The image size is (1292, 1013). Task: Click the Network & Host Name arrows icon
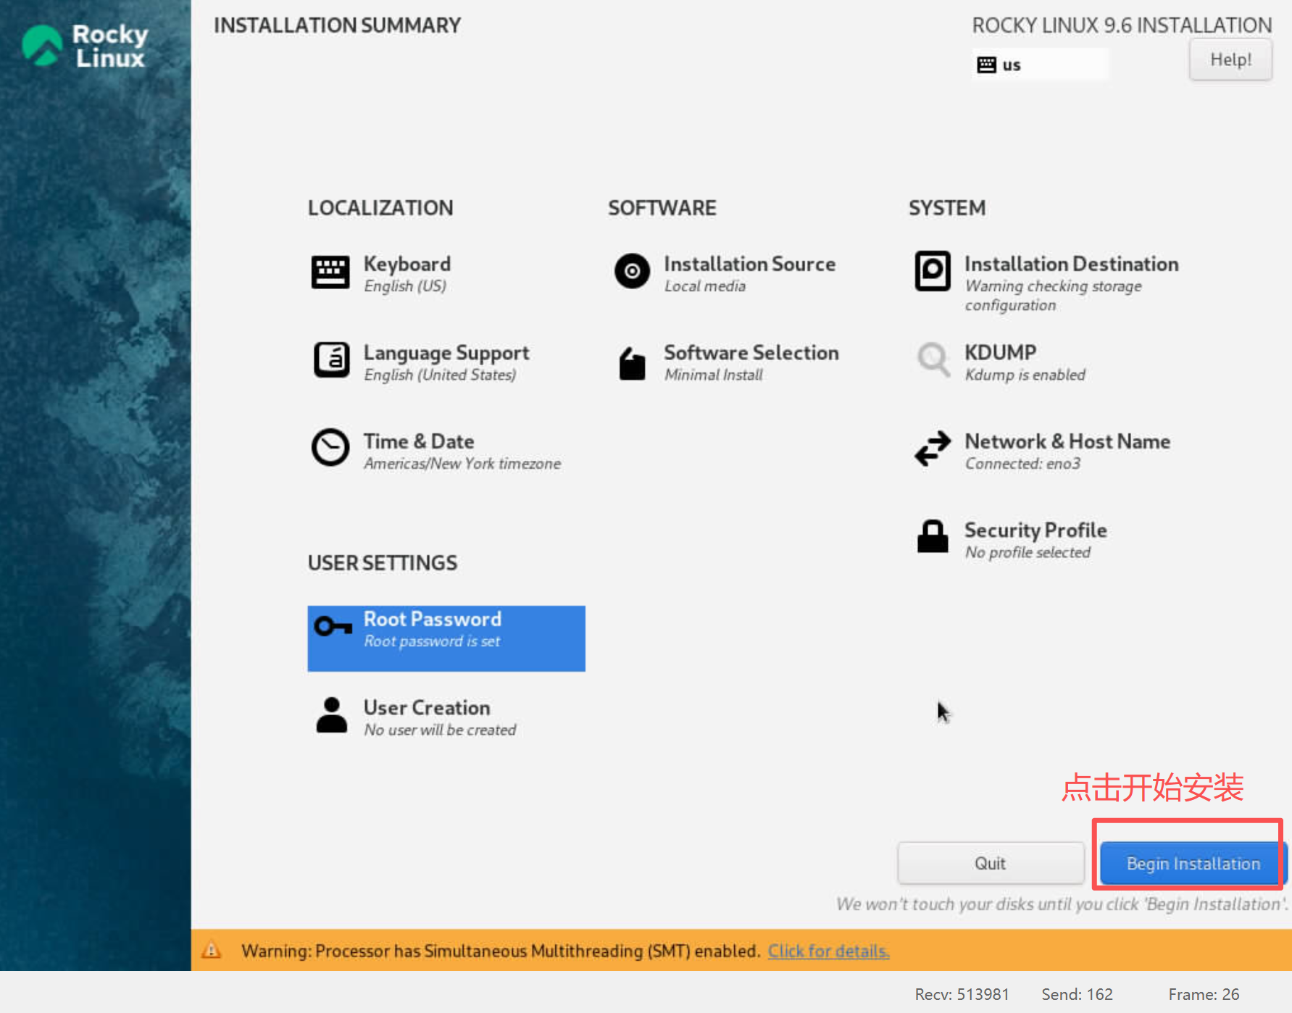tap(933, 449)
